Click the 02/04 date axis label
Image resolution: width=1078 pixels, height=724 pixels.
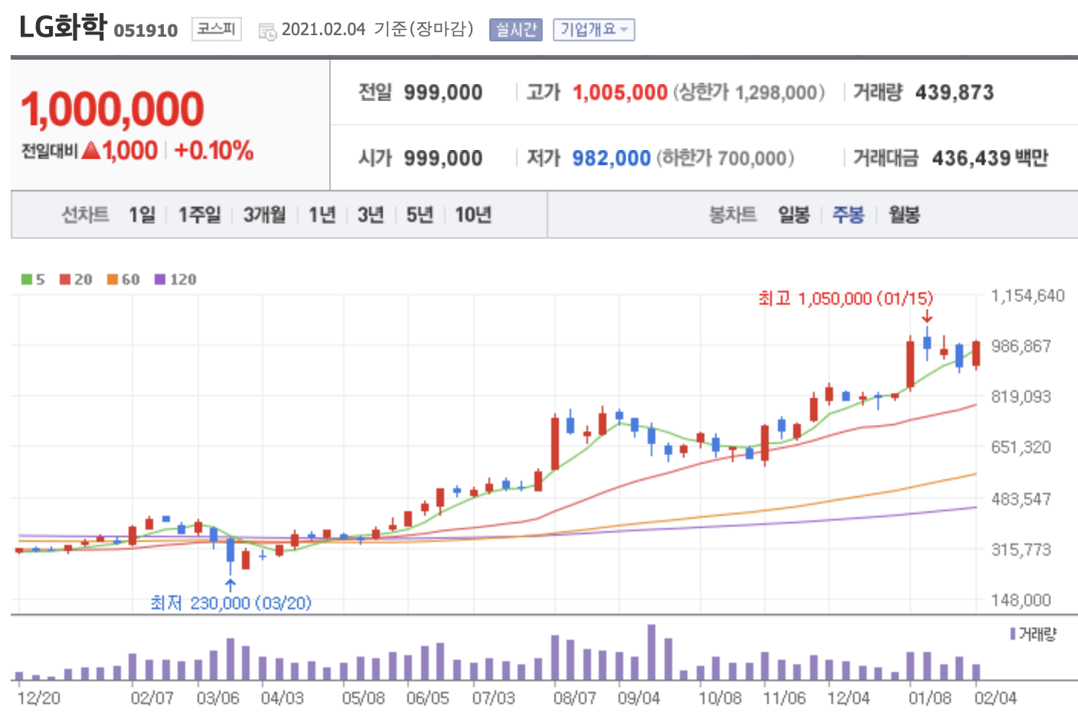pyautogui.click(x=995, y=698)
